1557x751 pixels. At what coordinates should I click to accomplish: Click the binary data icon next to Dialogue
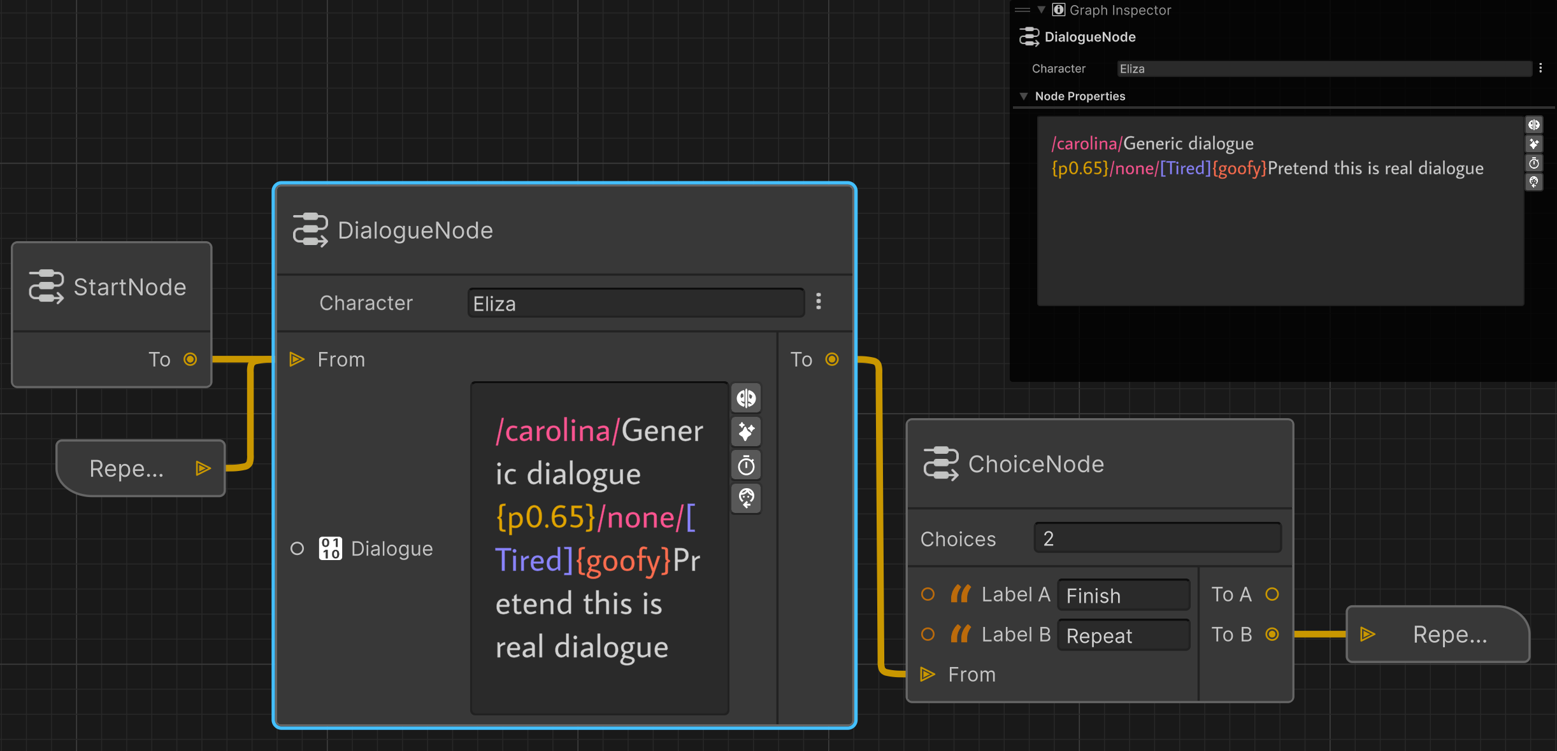pos(331,548)
